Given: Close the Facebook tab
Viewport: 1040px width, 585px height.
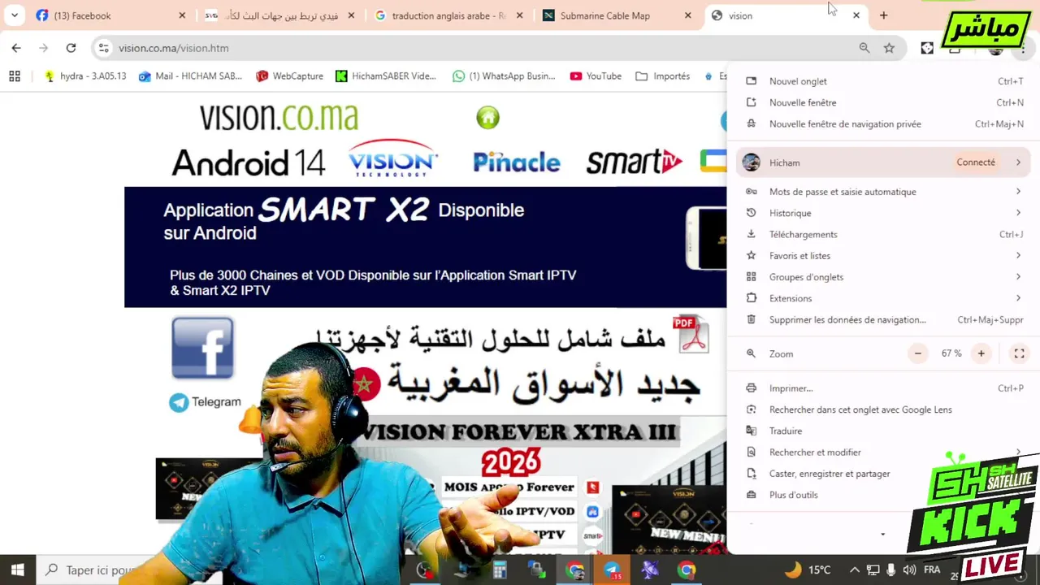Looking at the screenshot, I should 182,15.
